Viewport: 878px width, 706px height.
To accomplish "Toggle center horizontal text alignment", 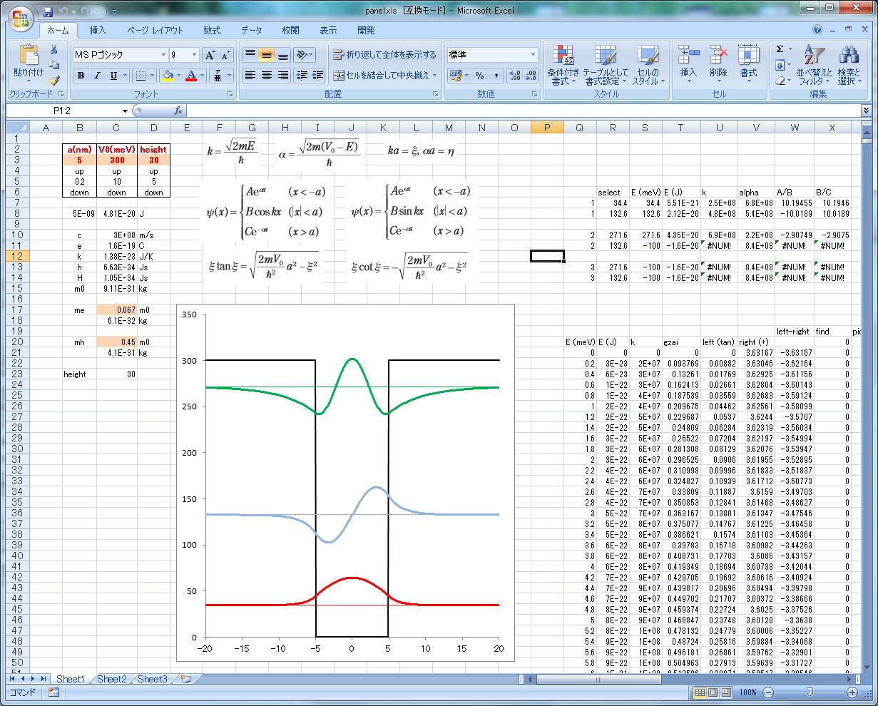I will click(266, 76).
